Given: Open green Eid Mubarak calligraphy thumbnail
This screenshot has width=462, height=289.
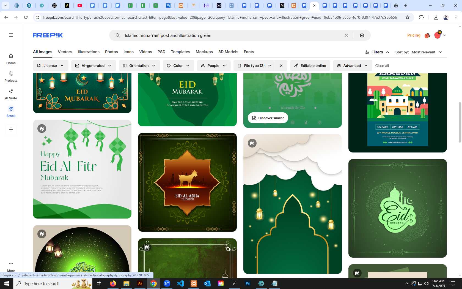Looking at the screenshot, I should [x=397, y=208].
